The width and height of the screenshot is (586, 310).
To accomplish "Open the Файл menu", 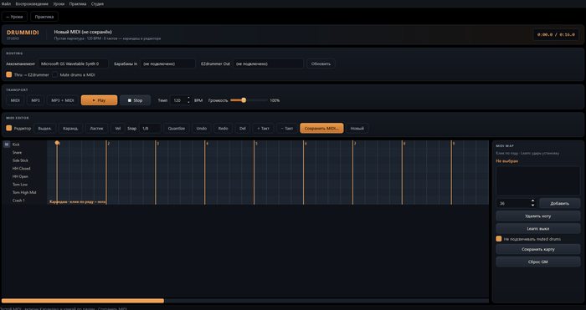I will click(x=6, y=3).
